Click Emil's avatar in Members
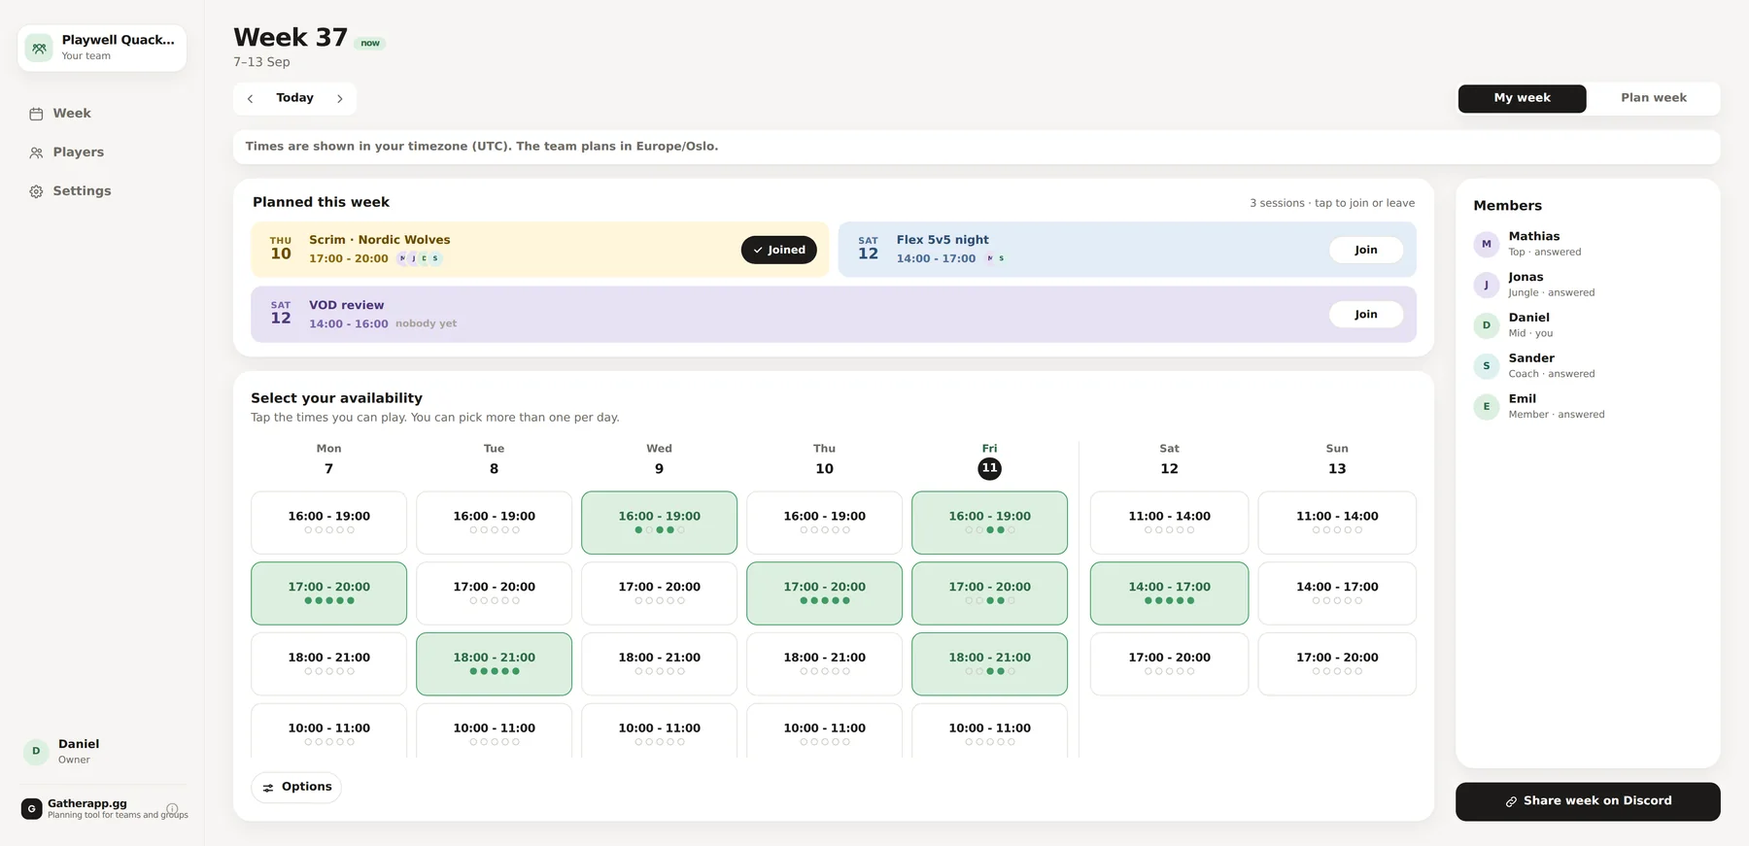This screenshot has width=1749, height=846. [x=1486, y=407]
